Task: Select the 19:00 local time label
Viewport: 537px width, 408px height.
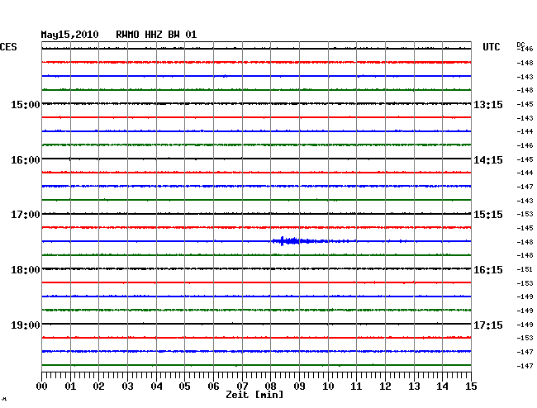Action: (x=26, y=325)
